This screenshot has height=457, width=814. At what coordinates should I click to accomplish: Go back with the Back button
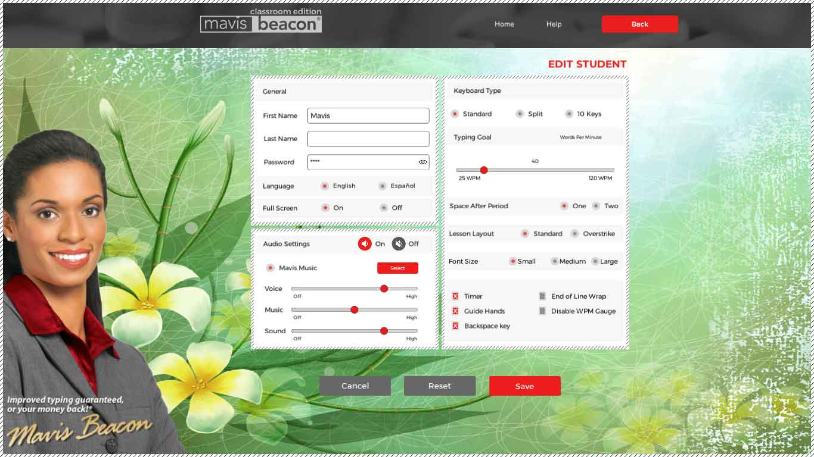pyautogui.click(x=639, y=24)
